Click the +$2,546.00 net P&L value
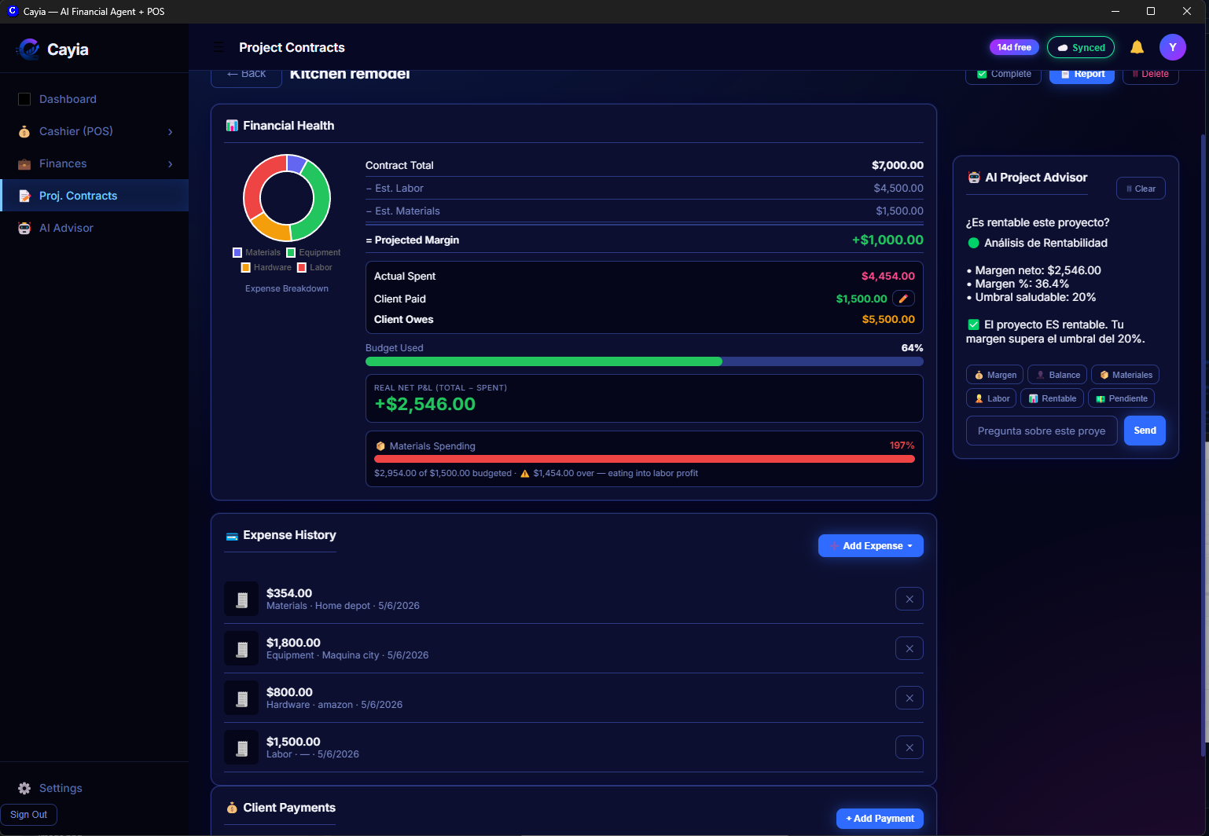Screen dimensions: 1209x836 [x=425, y=404]
